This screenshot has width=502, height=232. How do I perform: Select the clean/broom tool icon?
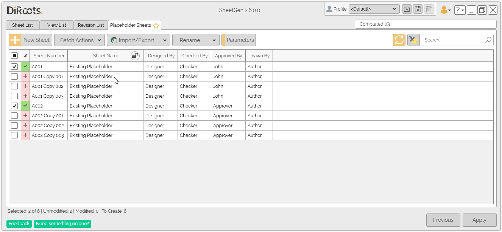(413, 40)
